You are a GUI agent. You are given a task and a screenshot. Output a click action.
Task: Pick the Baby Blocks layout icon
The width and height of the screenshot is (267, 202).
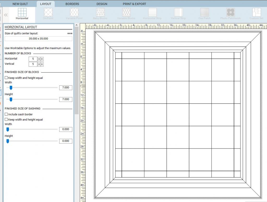click(100, 13)
